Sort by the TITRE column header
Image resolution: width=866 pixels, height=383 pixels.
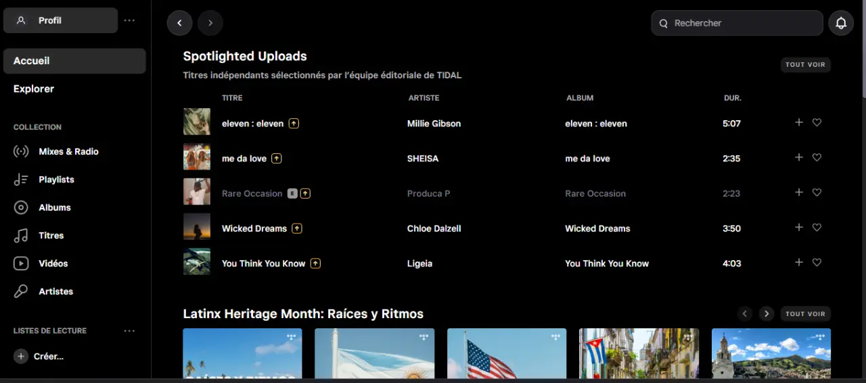pyautogui.click(x=232, y=98)
